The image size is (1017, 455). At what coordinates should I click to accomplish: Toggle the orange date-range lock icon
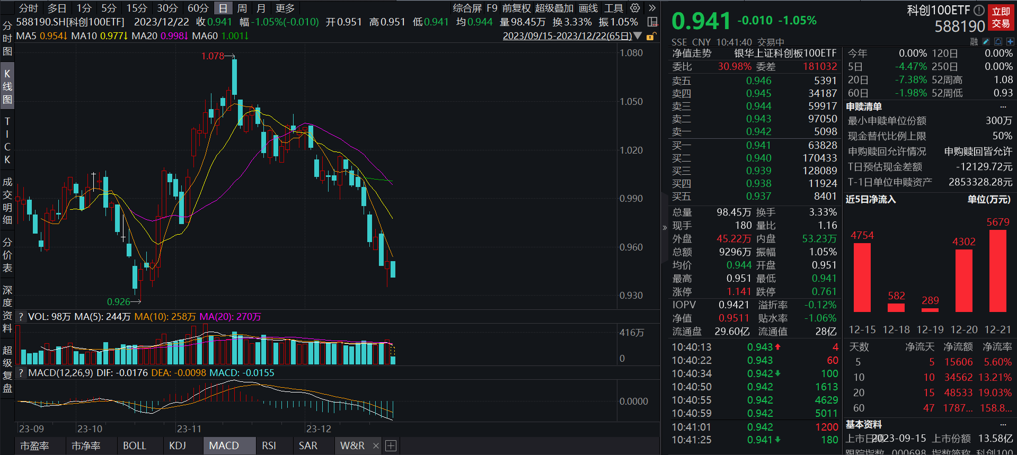[x=651, y=36]
